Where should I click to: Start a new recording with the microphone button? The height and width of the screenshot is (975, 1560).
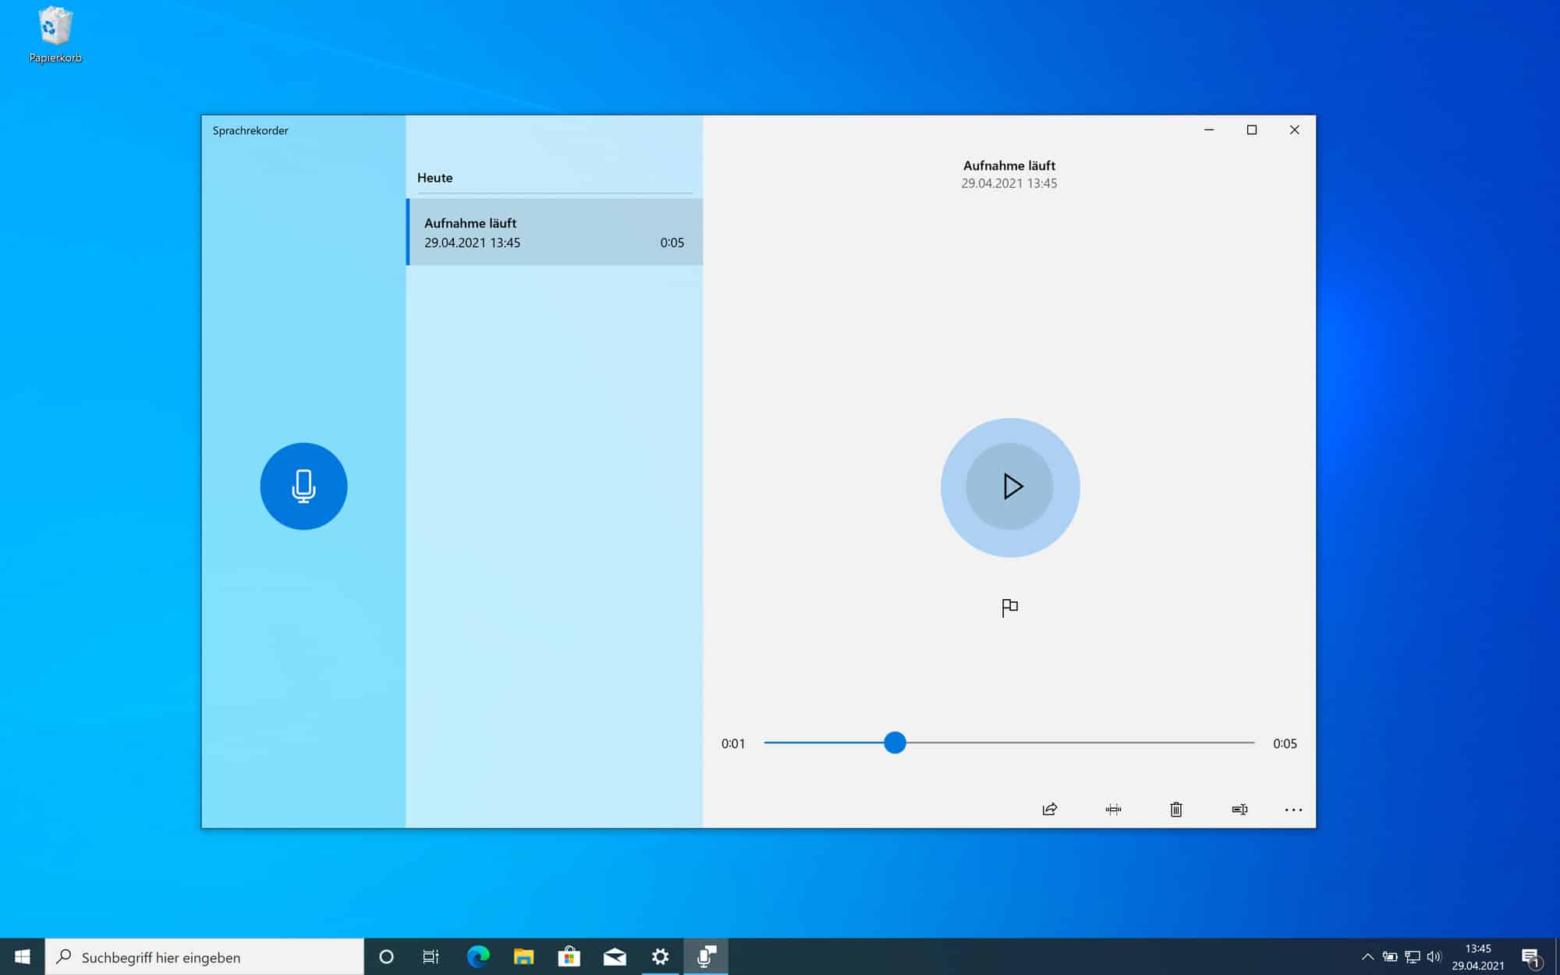pos(303,486)
